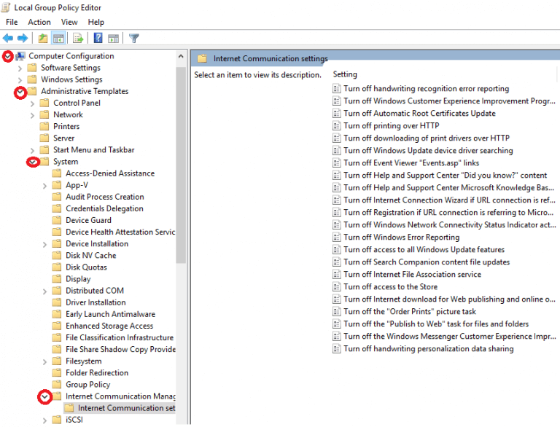Open the View menu
This screenshot has width=560, height=427.
click(x=69, y=22)
